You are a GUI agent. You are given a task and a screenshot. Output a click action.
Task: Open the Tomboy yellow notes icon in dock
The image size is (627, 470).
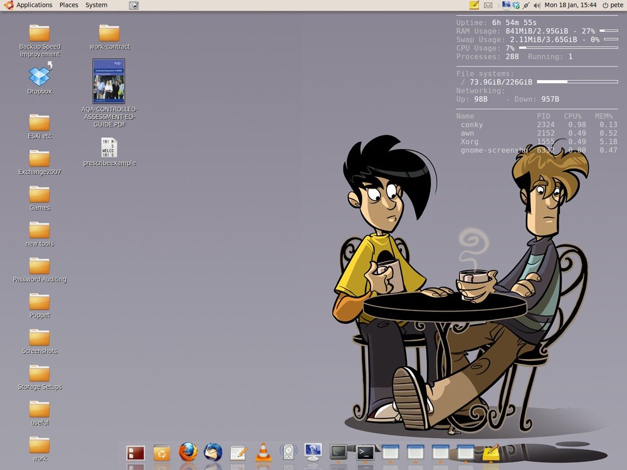[492, 452]
